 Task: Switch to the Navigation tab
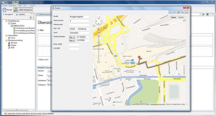pos(8,14)
